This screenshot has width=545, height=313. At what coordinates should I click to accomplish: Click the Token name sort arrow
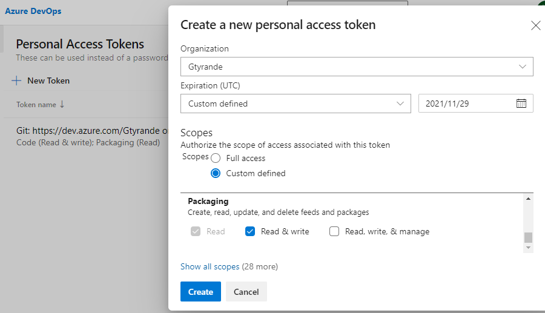pos(62,104)
